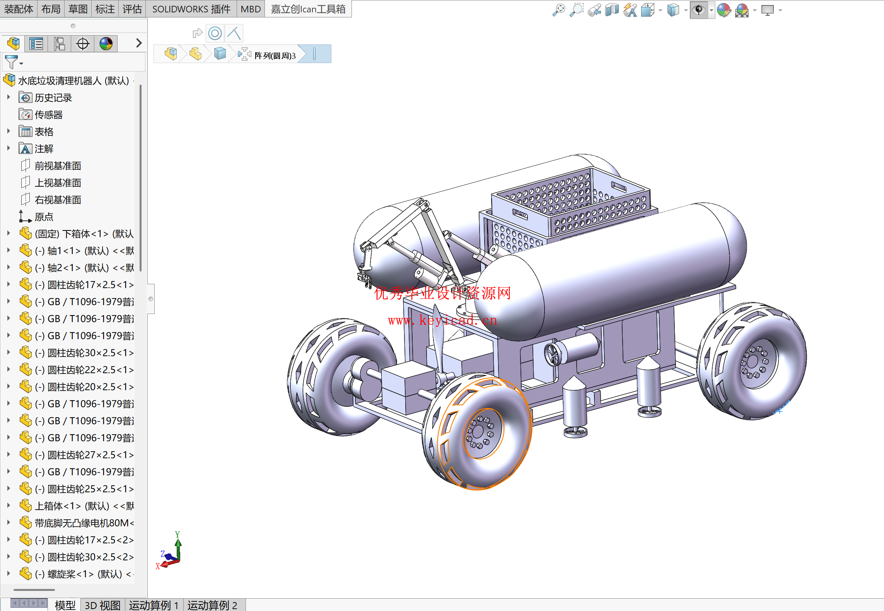Expand the 注解 tree node
This screenshot has height=611, width=884.
coord(9,148)
